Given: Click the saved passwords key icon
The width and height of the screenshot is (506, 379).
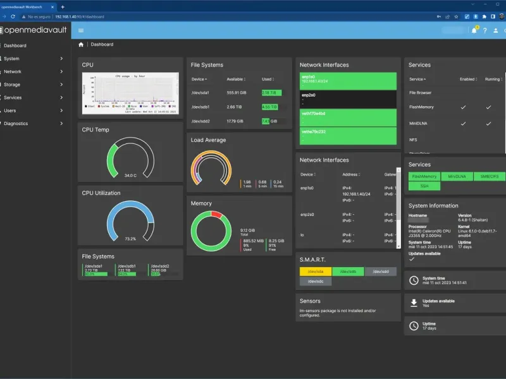Looking at the screenshot, I should (439, 16).
